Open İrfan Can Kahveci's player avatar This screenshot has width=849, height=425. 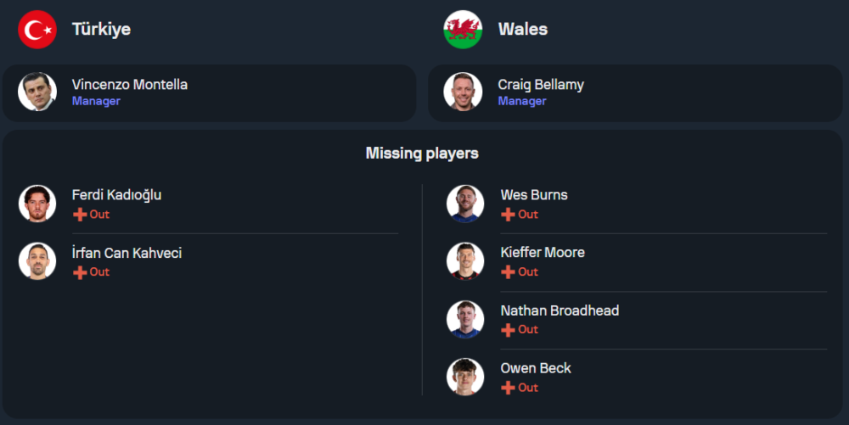pos(37,261)
